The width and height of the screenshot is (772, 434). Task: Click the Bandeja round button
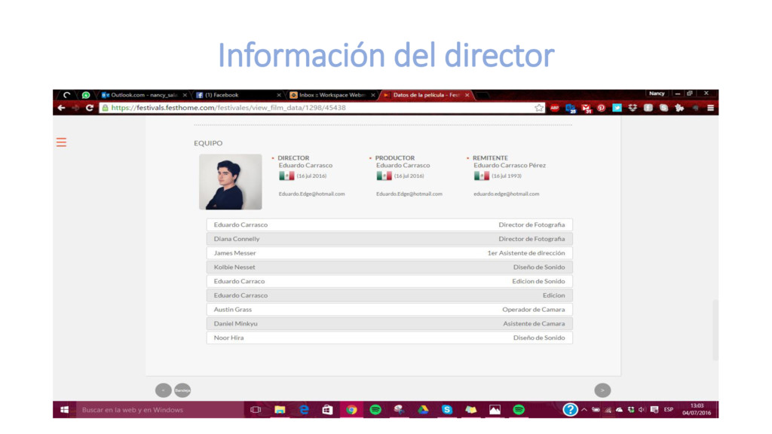[x=182, y=390]
